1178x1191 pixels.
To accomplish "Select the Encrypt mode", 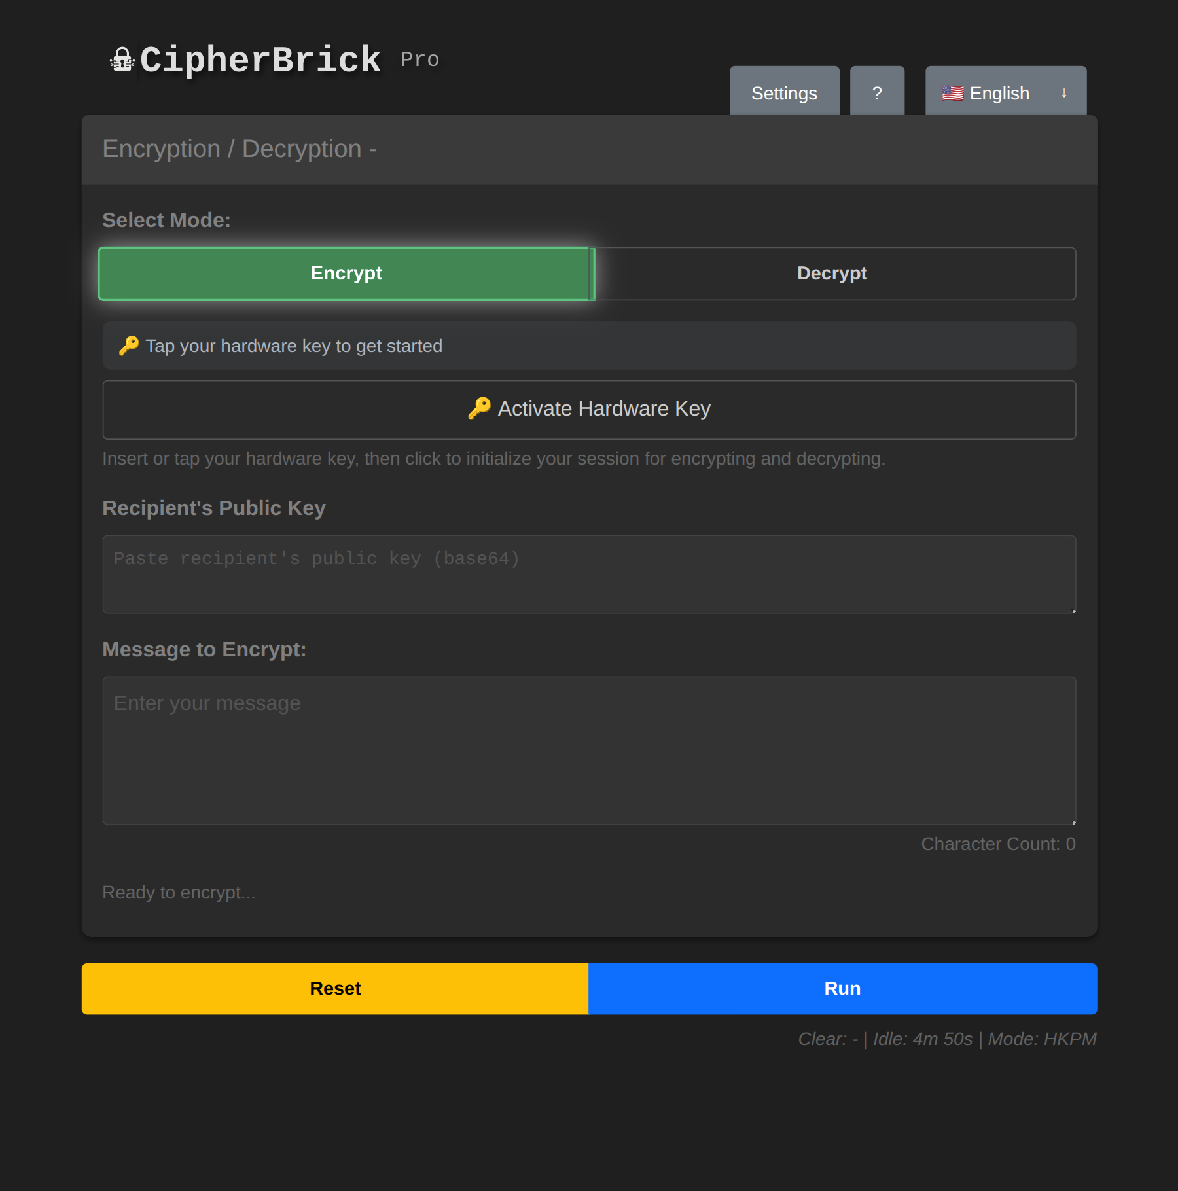I will tap(346, 274).
